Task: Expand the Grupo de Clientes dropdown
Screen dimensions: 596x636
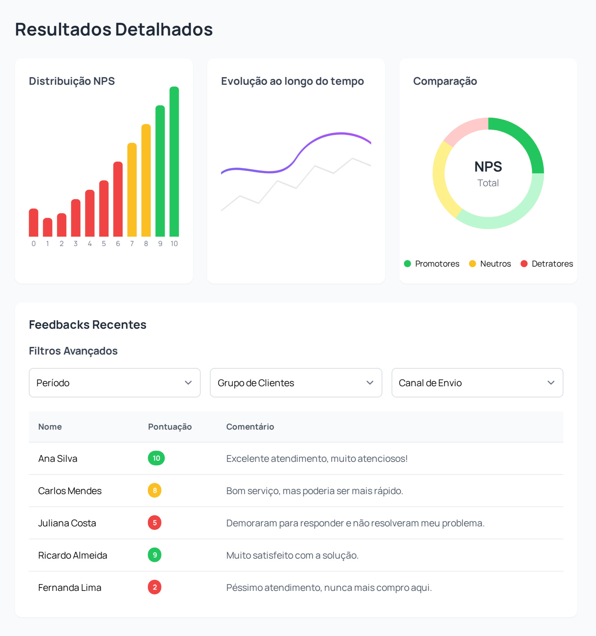Action: (296, 383)
